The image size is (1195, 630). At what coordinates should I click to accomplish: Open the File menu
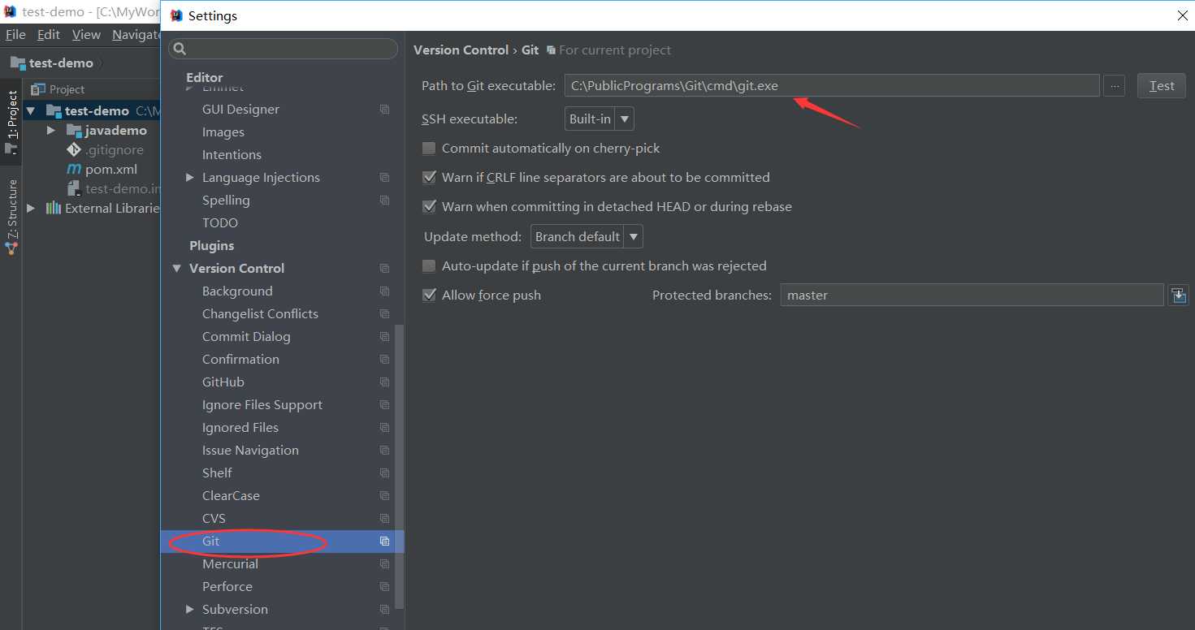[15, 35]
